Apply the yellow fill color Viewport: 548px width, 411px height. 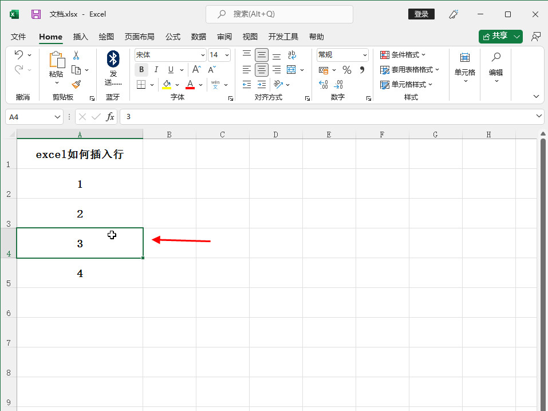pyautogui.click(x=167, y=84)
